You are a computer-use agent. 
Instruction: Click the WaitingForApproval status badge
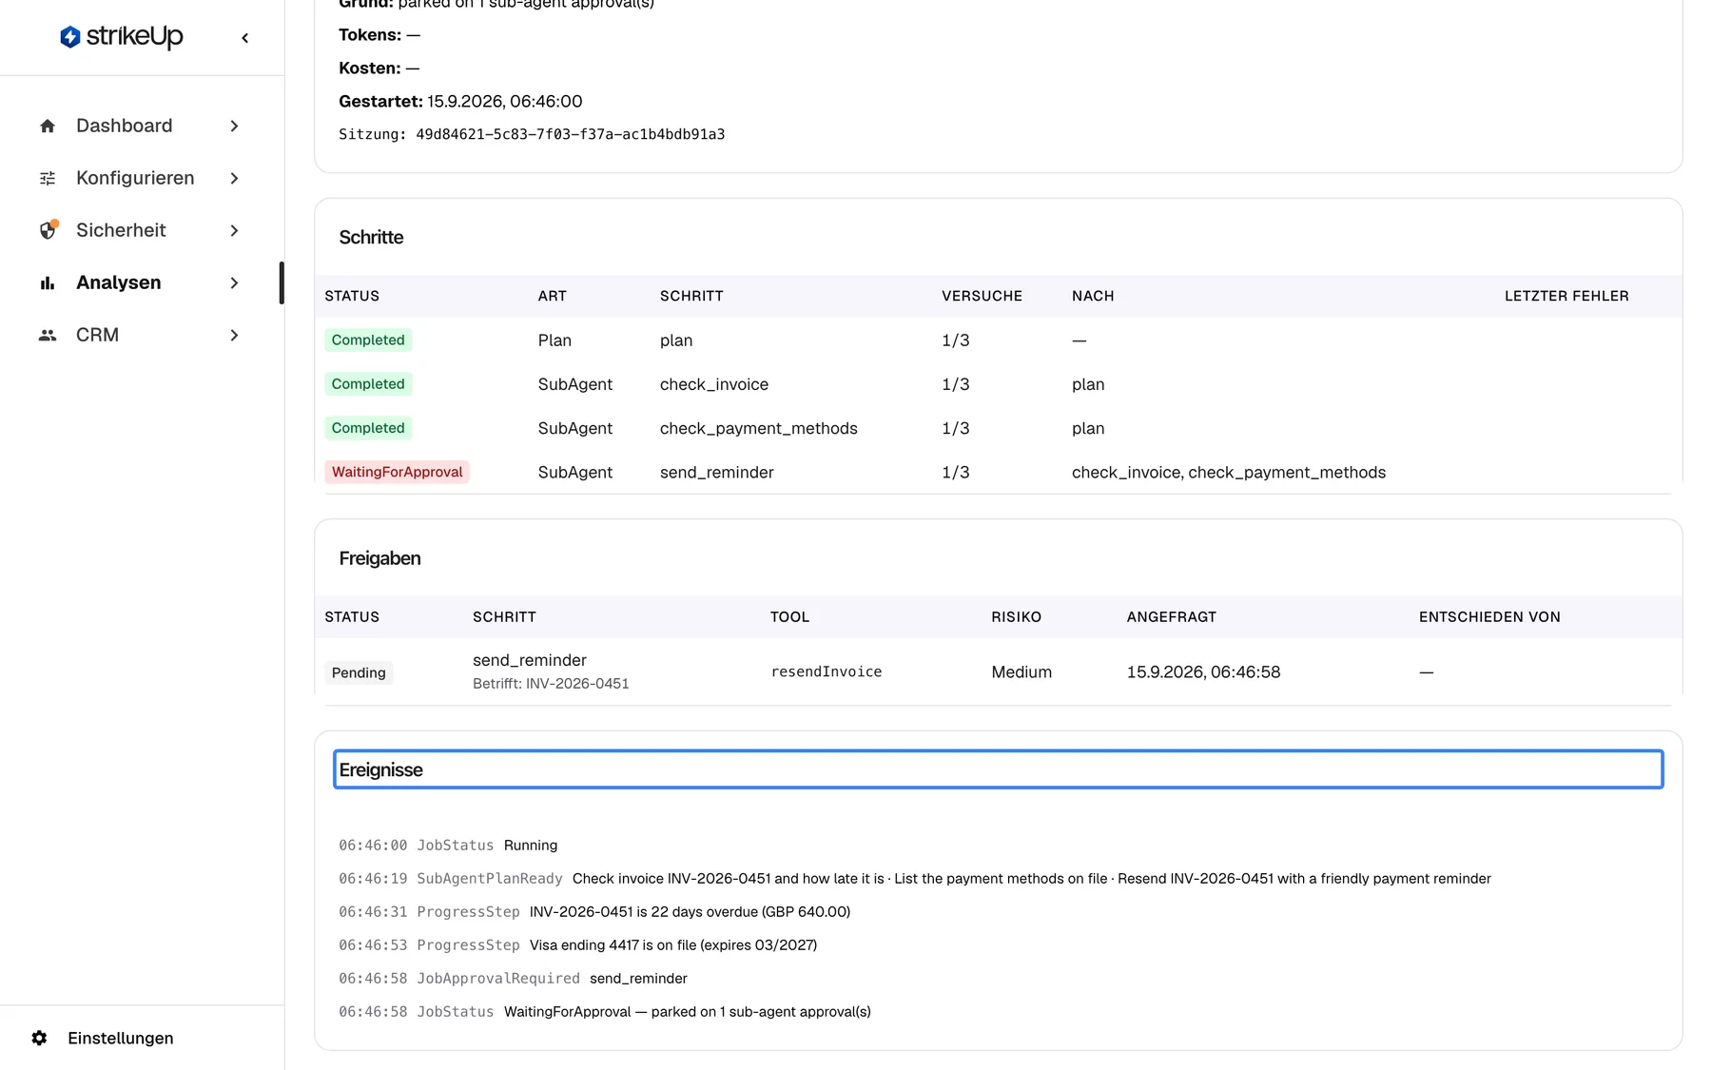397,472
